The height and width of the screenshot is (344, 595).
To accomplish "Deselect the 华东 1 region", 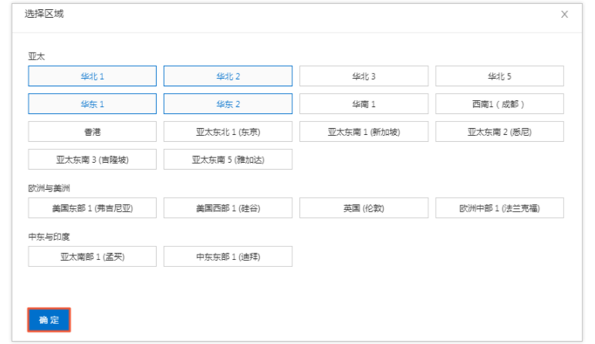I will click(92, 104).
